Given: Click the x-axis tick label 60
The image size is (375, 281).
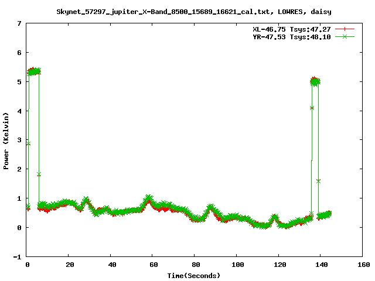Looking at the screenshot, I should (x=154, y=265).
